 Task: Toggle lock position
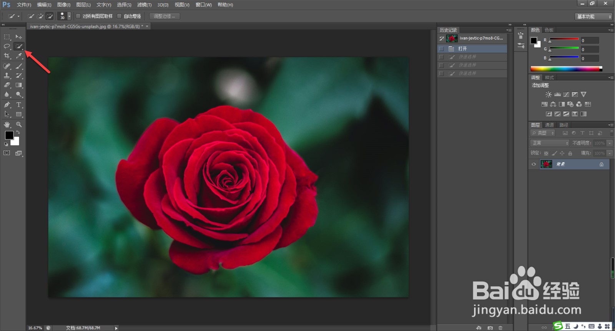pyautogui.click(x=562, y=153)
